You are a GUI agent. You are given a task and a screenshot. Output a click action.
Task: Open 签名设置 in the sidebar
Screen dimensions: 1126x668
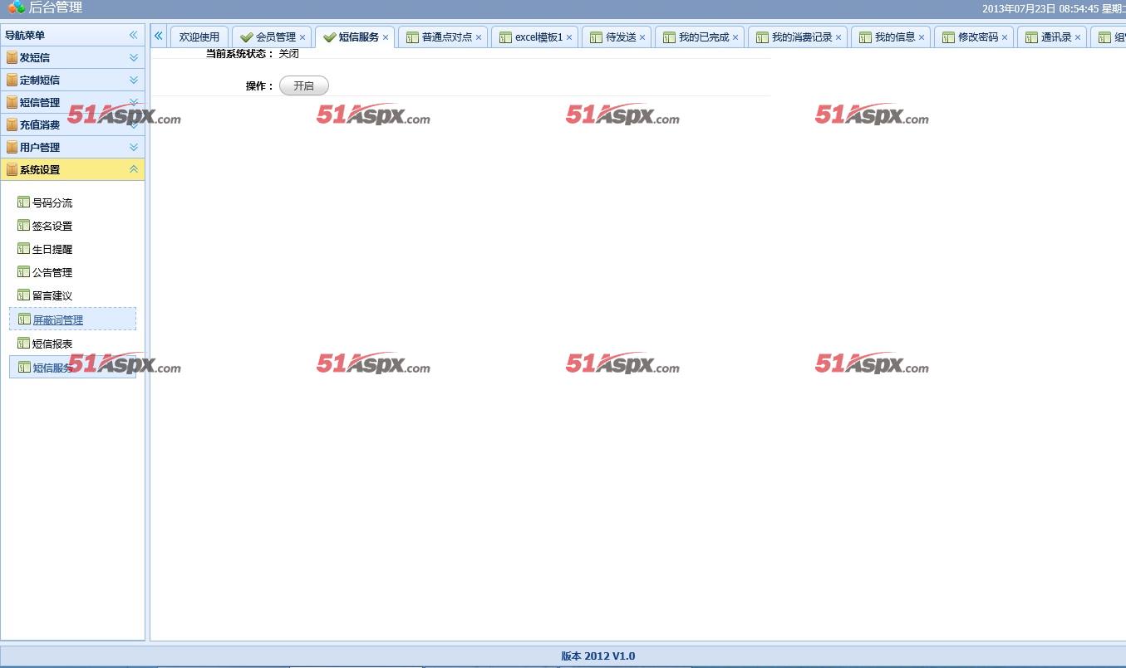52,226
